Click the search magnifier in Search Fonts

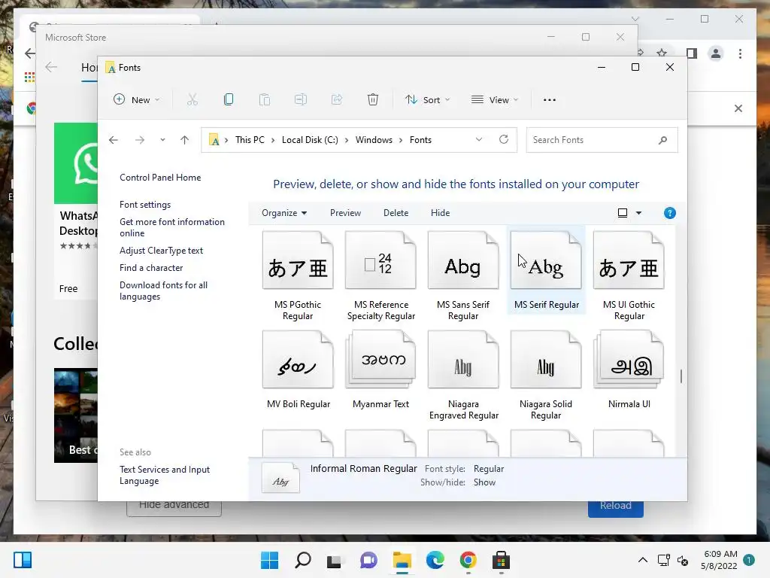coord(663,140)
